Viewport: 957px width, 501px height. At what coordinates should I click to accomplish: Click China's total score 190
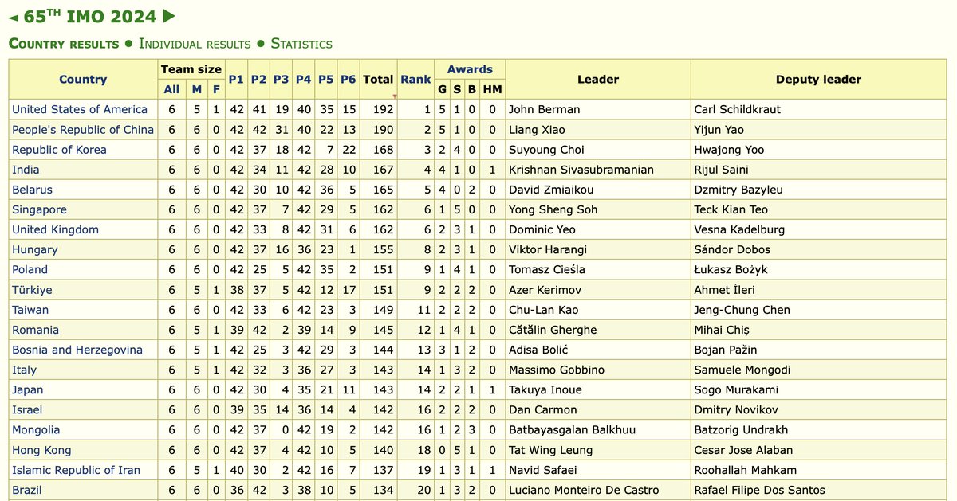tap(384, 129)
